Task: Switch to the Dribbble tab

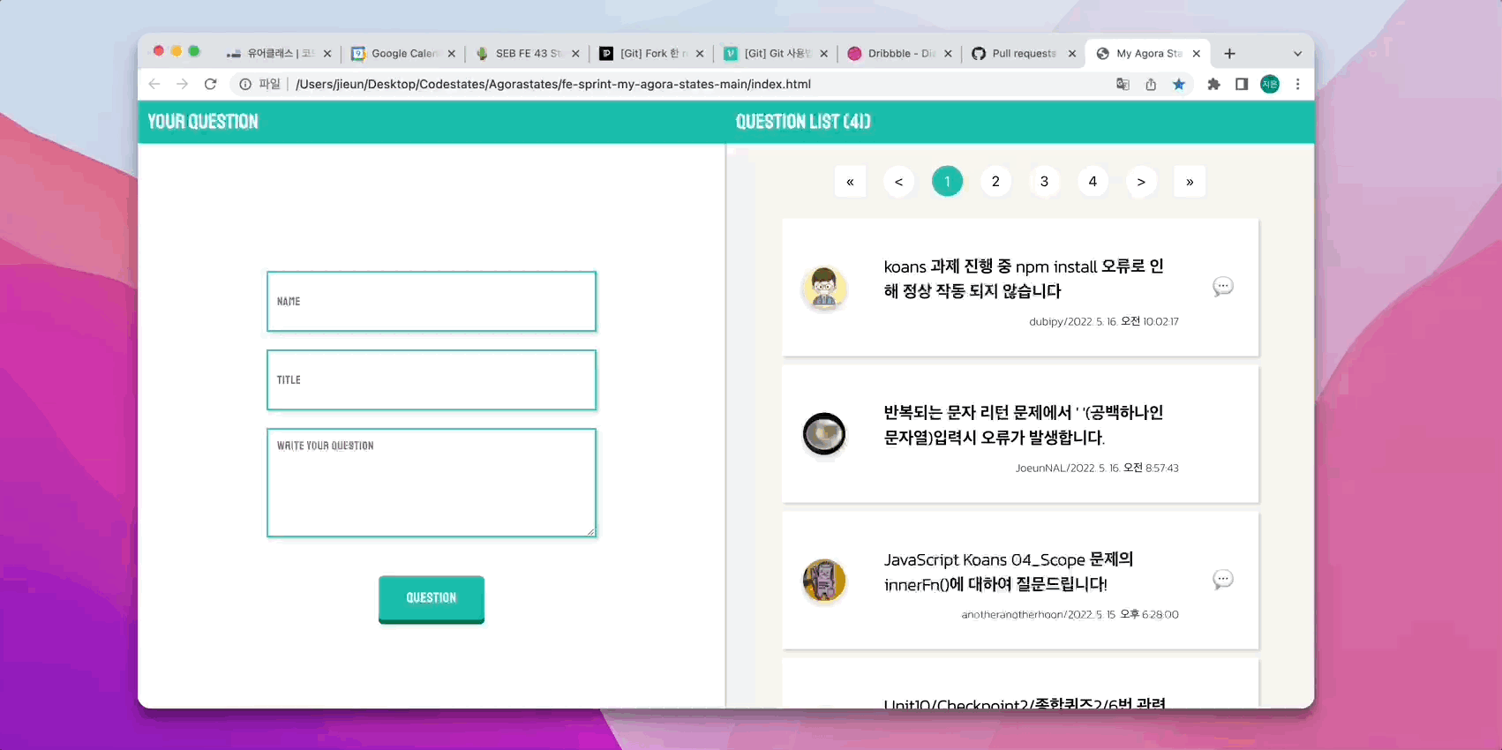Action: pyautogui.click(x=900, y=54)
